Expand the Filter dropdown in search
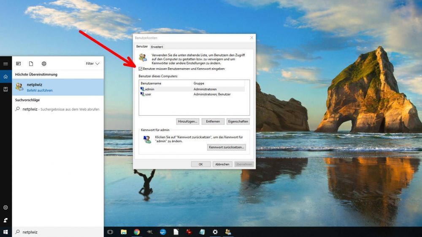Viewport: 422px width, 237px height. [92, 64]
